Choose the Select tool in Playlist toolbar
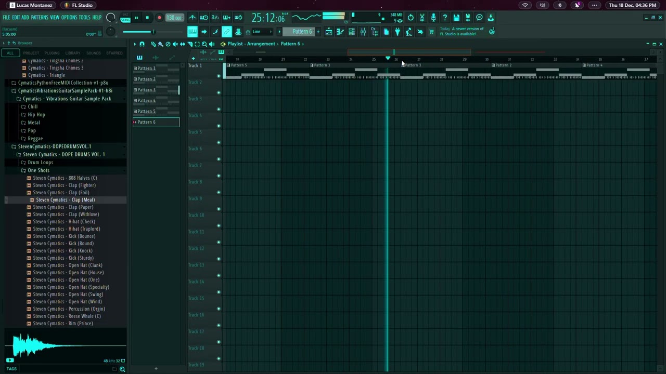The image size is (666, 374). tap(197, 44)
